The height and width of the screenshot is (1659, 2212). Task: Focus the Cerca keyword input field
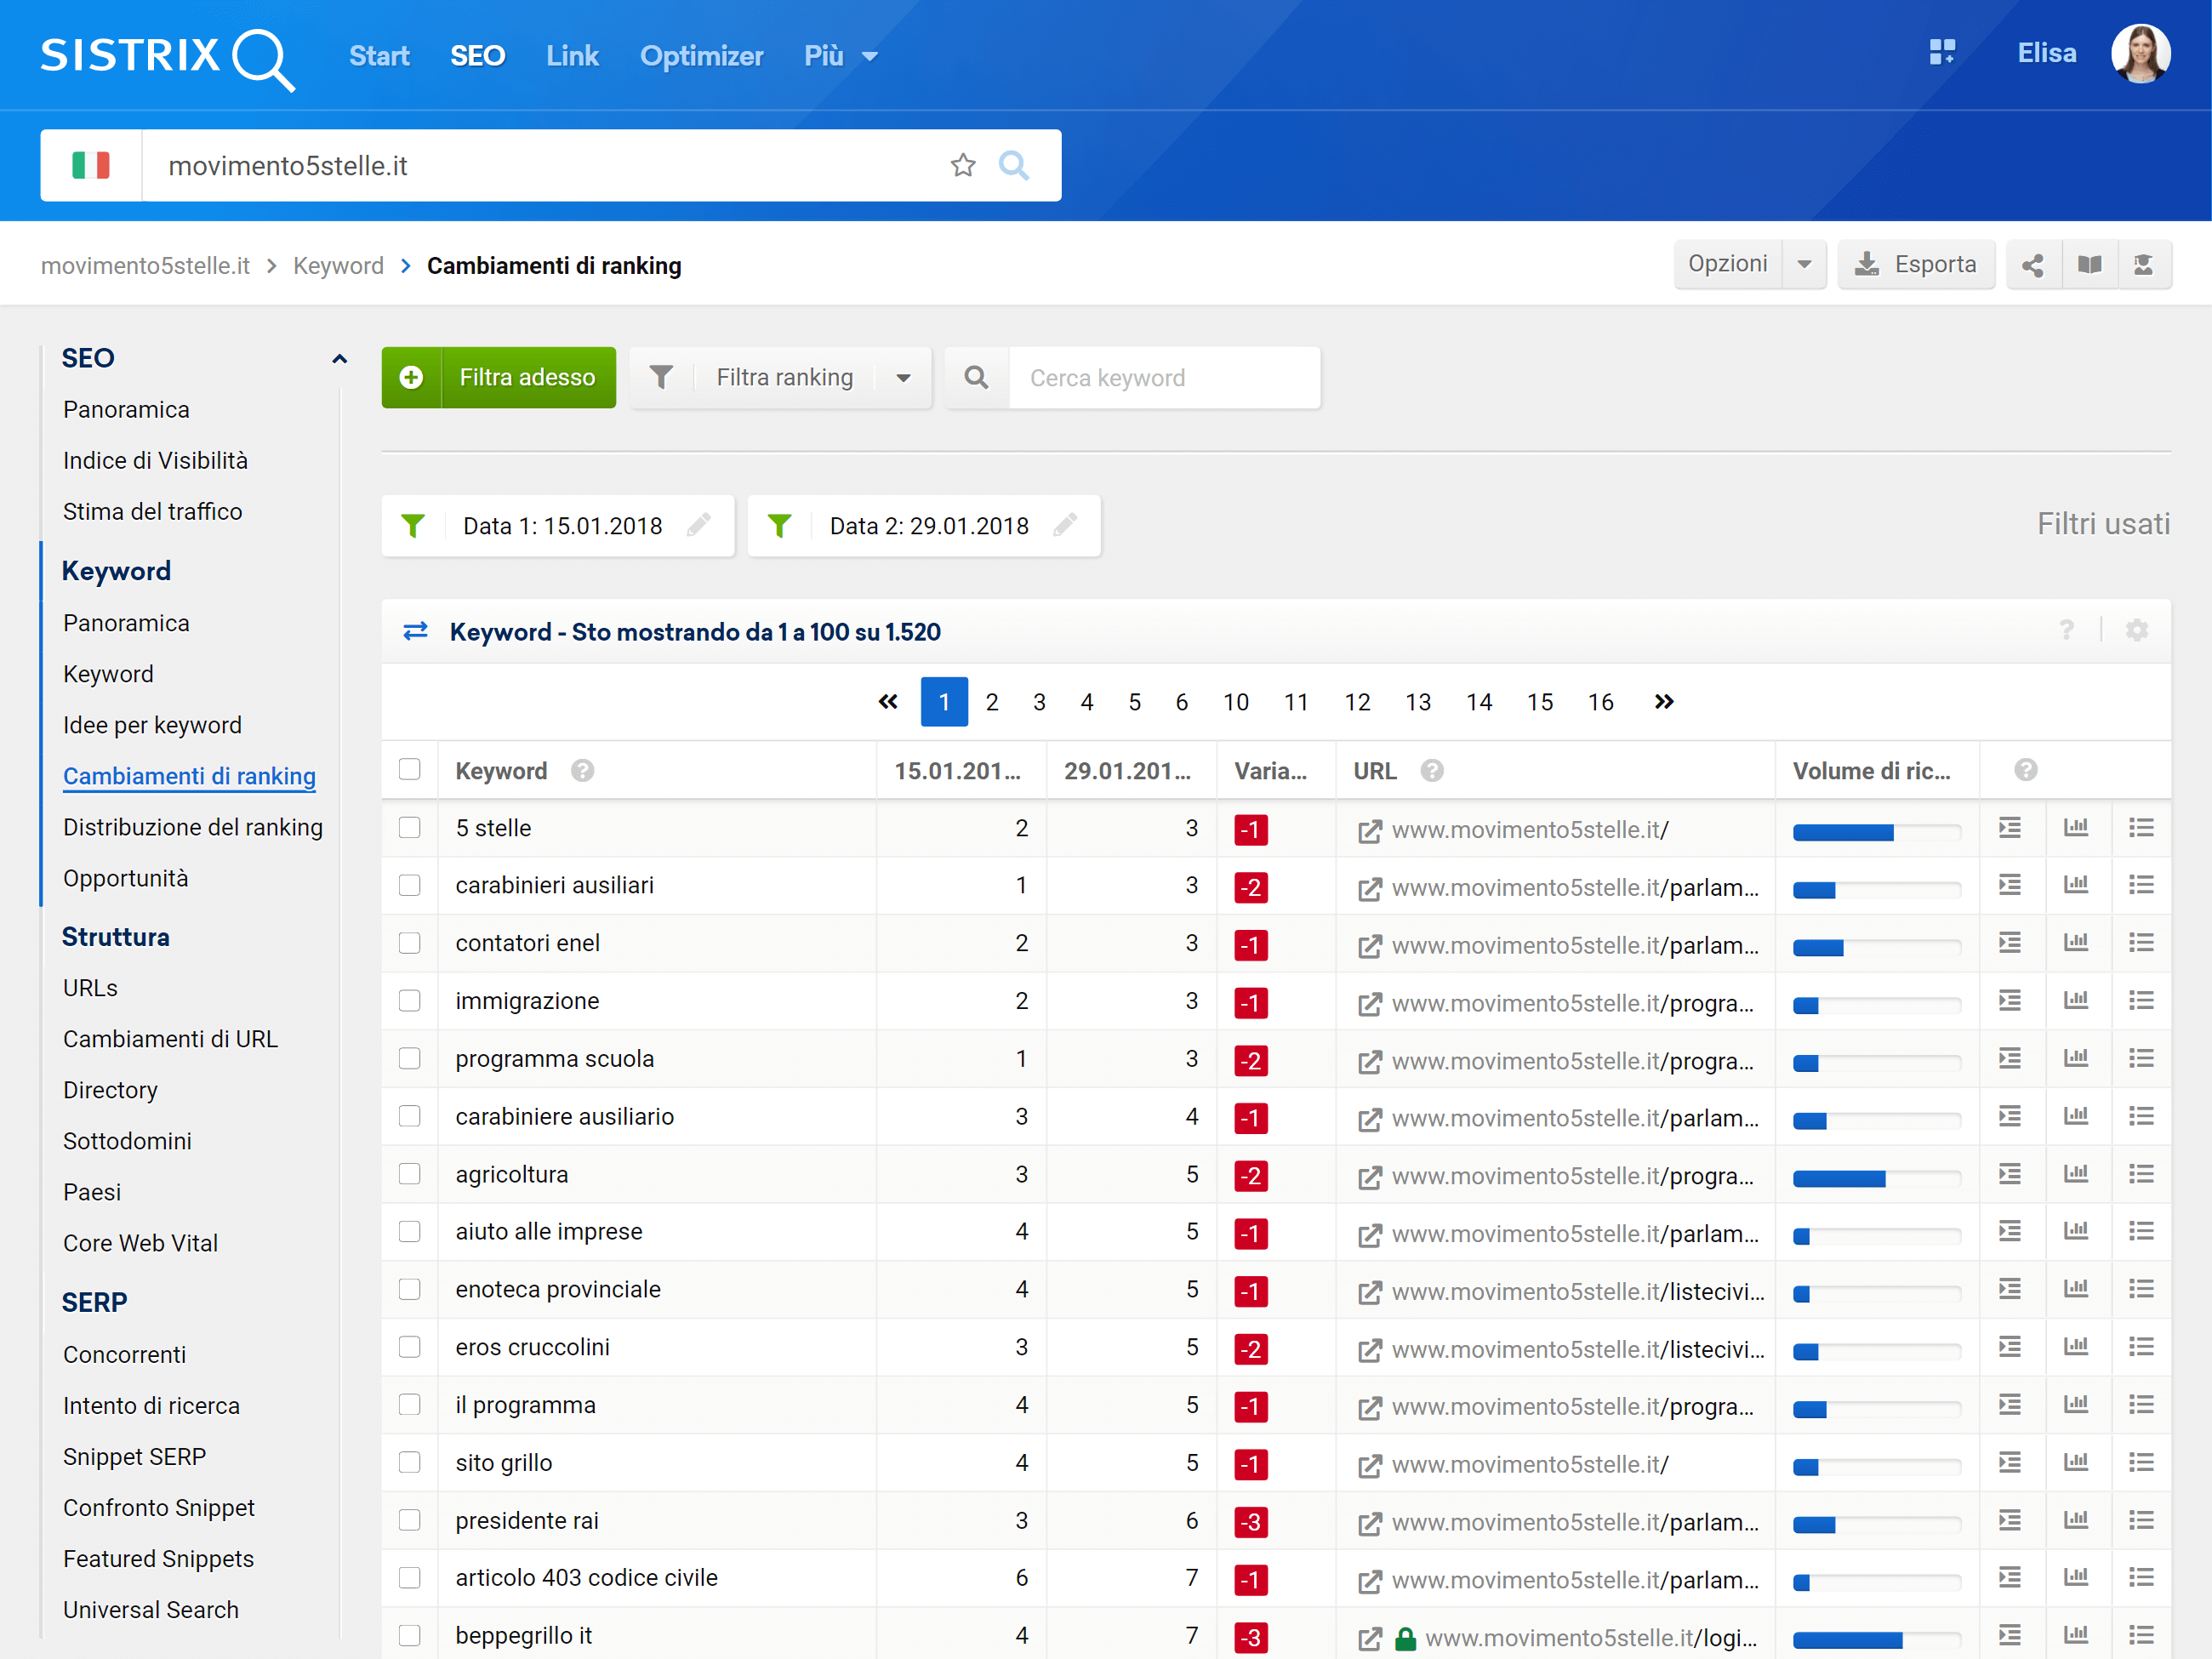point(1164,378)
